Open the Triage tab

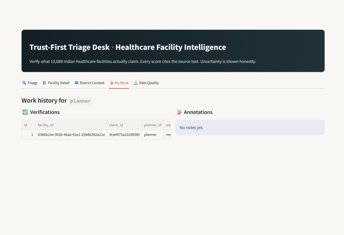[30, 83]
